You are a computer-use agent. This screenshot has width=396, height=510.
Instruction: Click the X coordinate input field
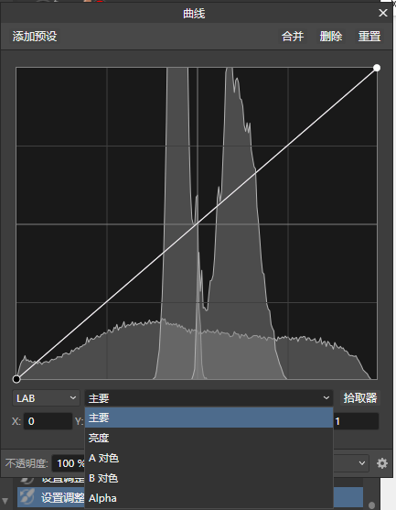point(48,421)
